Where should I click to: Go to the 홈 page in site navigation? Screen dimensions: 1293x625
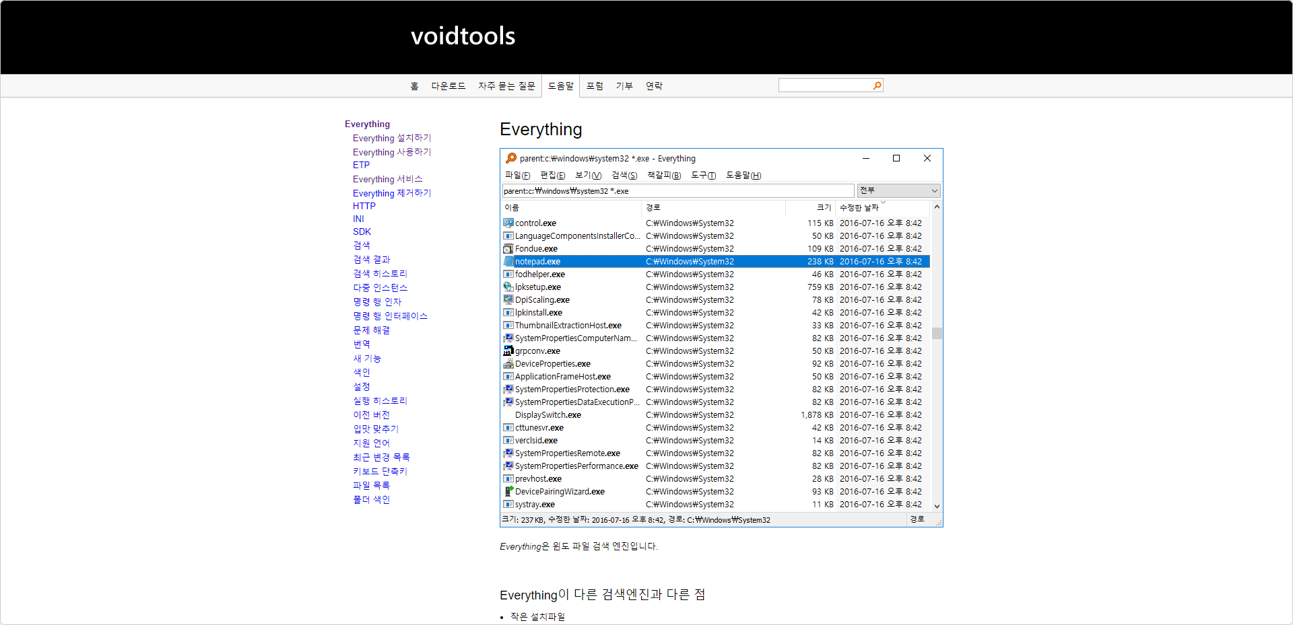coord(414,86)
